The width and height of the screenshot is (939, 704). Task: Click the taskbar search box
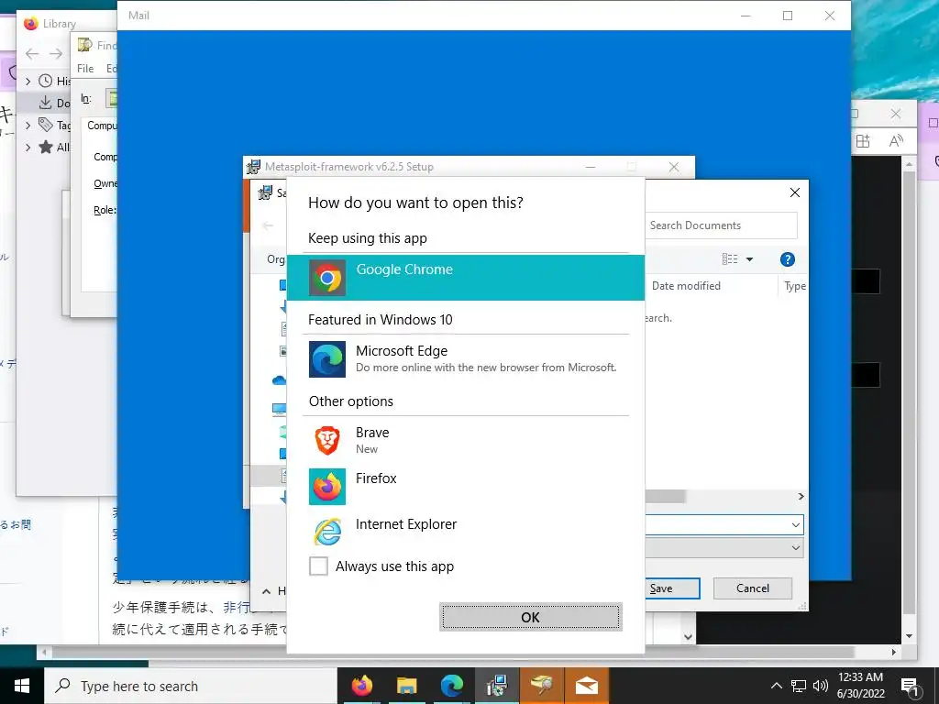tap(191, 686)
